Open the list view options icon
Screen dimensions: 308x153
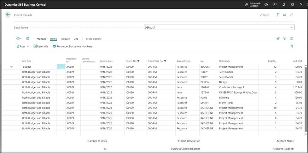point(292,39)
